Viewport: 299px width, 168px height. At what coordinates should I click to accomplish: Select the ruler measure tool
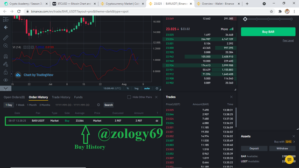pyautogui.click(x=6, y=38)
